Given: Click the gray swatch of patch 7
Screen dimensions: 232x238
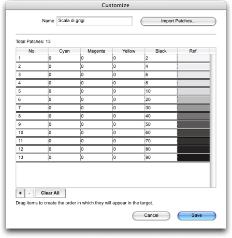Looking at the screenshot, I should pos(194,108).
